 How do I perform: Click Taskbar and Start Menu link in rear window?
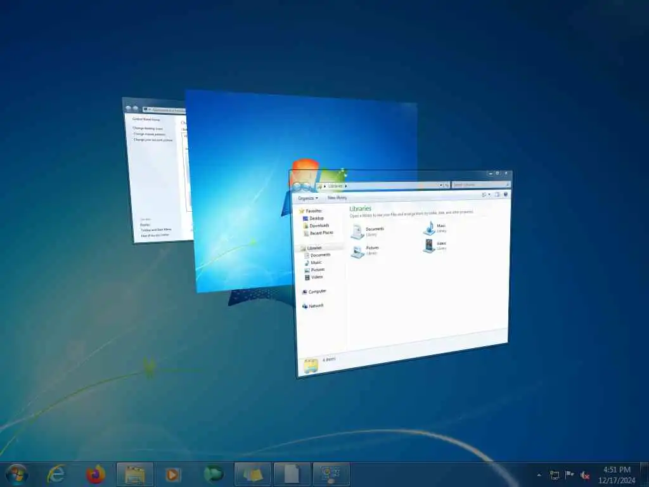pyautogui.click(x=156, y=230)
